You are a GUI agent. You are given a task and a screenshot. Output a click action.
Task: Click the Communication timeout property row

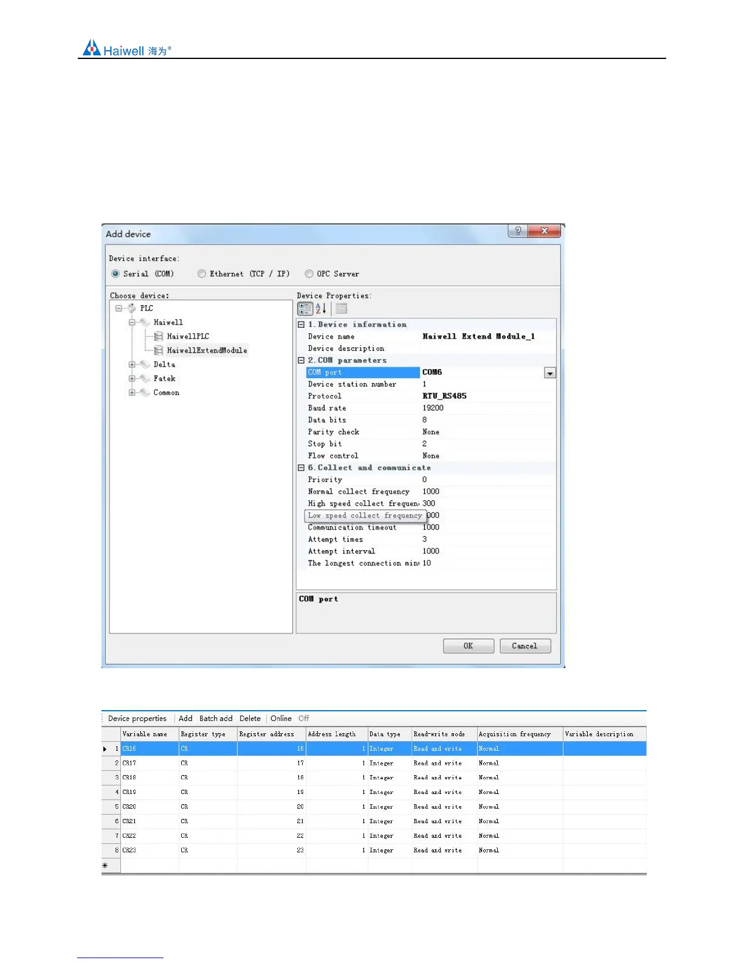pos(431,528)
